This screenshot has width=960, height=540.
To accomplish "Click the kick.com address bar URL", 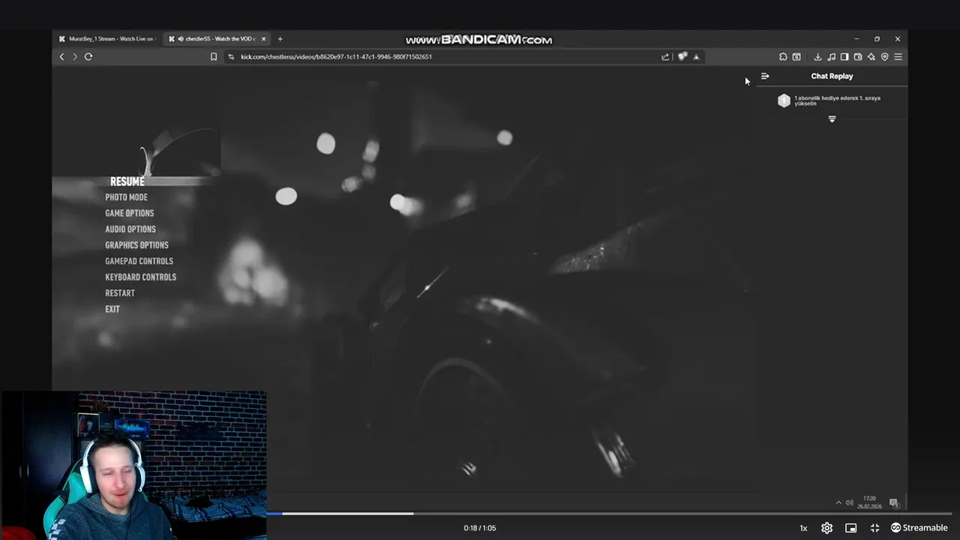I will click(x=336, y=57).
